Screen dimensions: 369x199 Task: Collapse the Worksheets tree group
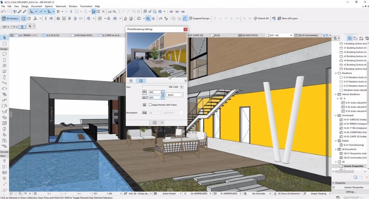[x=336, y=115]
